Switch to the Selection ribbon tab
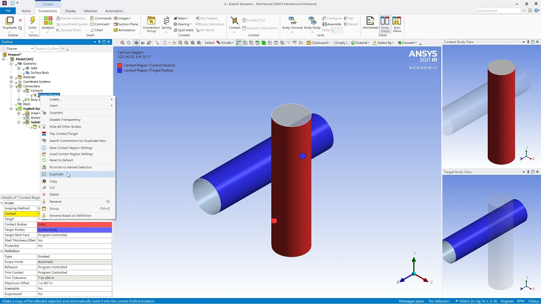This screenshot has width=541, height=304. click(x=90, y=11)
